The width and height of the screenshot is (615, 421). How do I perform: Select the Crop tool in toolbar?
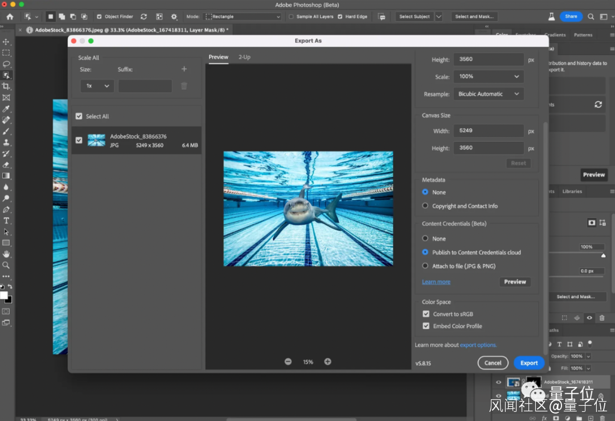pyautogui.click(x=6, y=86)
